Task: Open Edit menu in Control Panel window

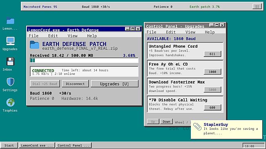Action: coord(171,32)
